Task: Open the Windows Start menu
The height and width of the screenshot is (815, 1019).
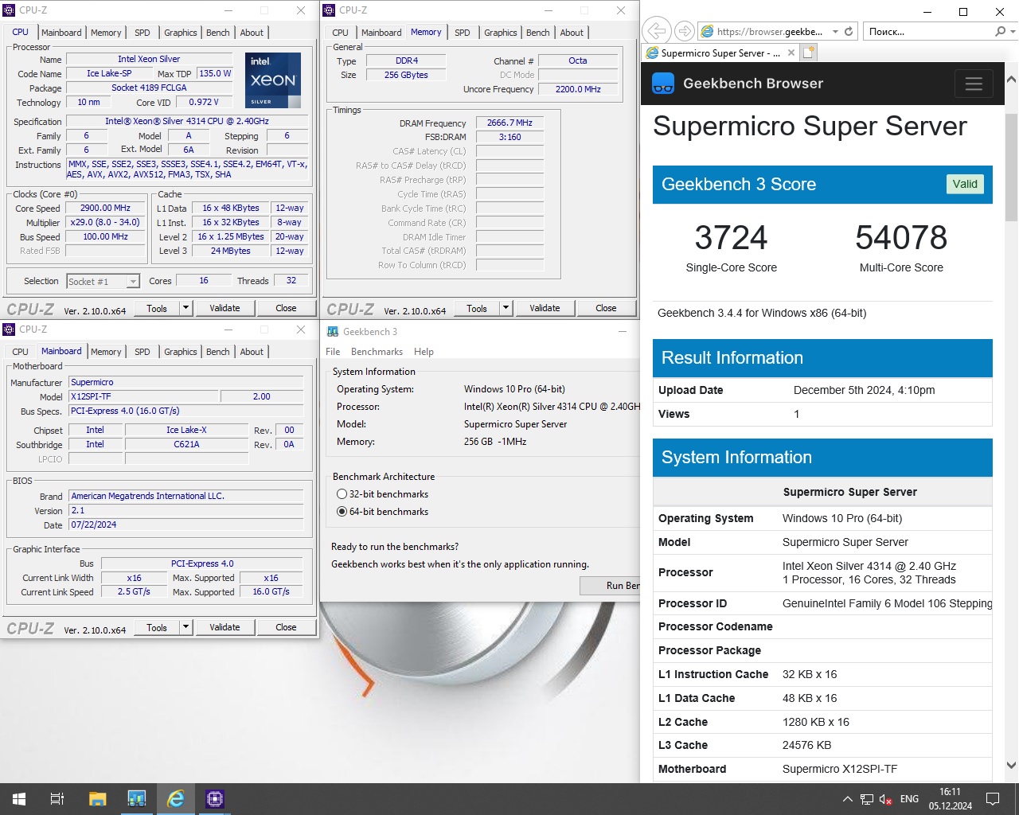Action: (19, 798)
